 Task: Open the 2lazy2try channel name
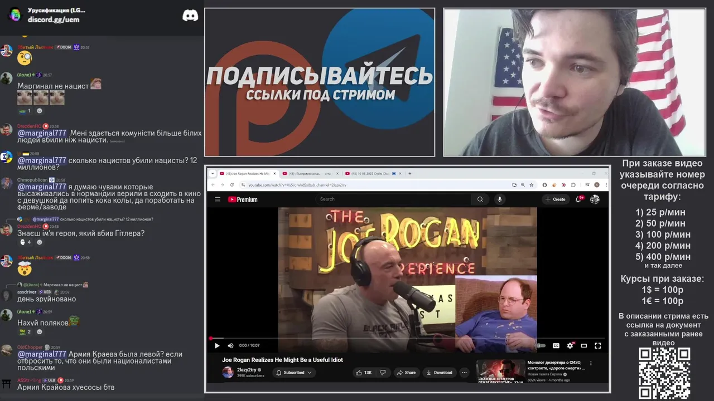(x=247, y=370)
